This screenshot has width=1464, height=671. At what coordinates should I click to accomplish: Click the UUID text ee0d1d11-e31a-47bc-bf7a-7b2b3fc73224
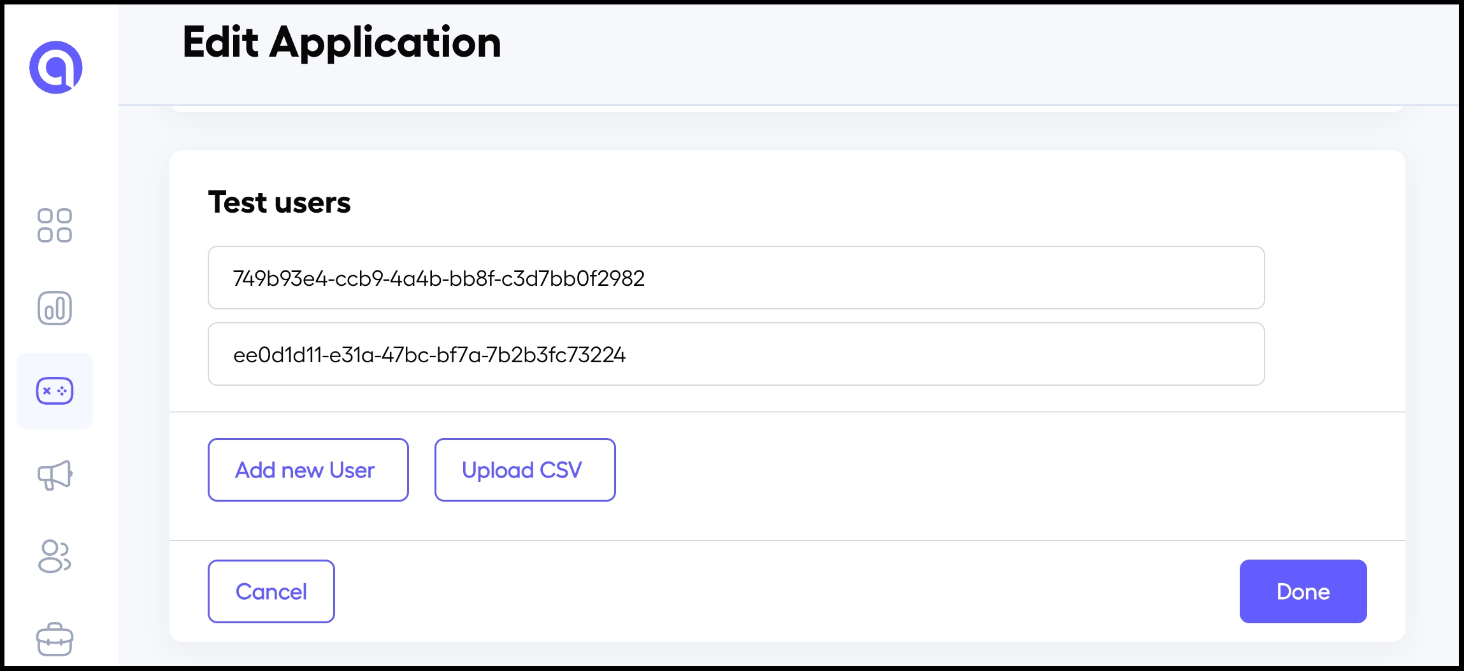(x=429, y=355)
